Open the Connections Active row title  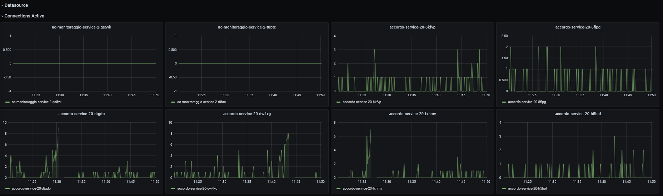[24, 16]
